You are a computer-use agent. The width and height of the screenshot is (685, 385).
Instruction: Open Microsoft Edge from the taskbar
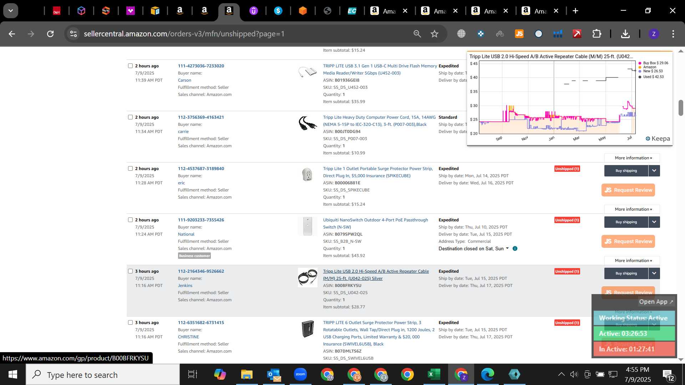pos(487,374)
